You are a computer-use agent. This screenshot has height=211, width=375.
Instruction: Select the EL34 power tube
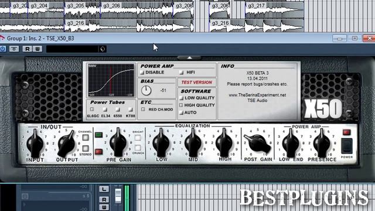(105, 110)
